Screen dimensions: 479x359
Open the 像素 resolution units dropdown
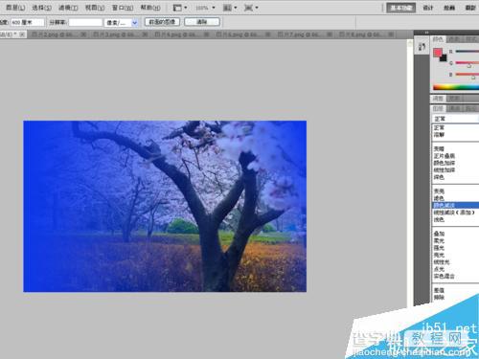[x=121, y=23]
